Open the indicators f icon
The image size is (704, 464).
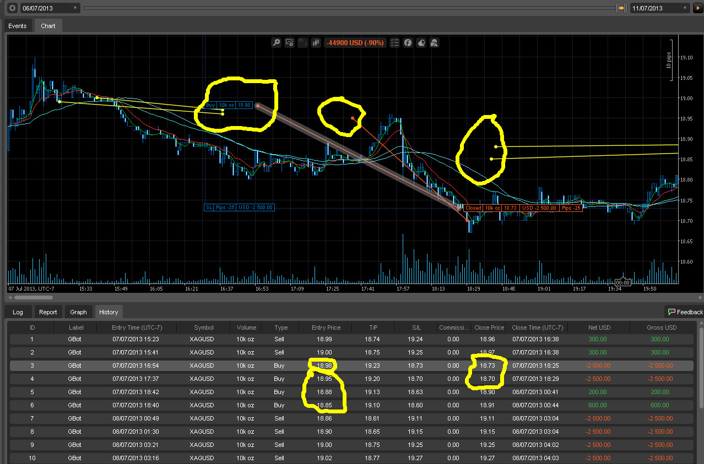click(408, 42)
